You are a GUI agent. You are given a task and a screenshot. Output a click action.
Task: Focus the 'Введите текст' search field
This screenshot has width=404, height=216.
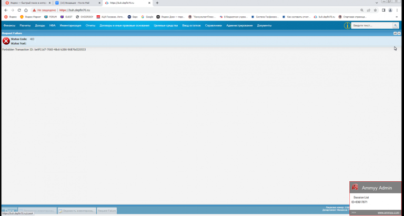tap(372, 25)
